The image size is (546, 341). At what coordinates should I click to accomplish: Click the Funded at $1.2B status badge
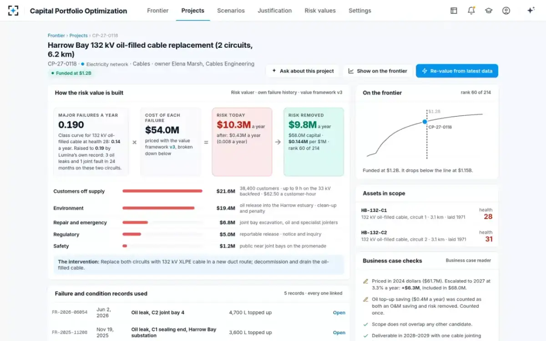click(71, 73)
